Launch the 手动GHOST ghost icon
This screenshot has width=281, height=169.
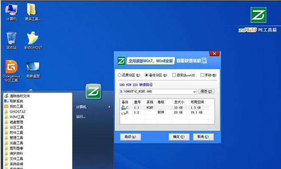(33, 41)
